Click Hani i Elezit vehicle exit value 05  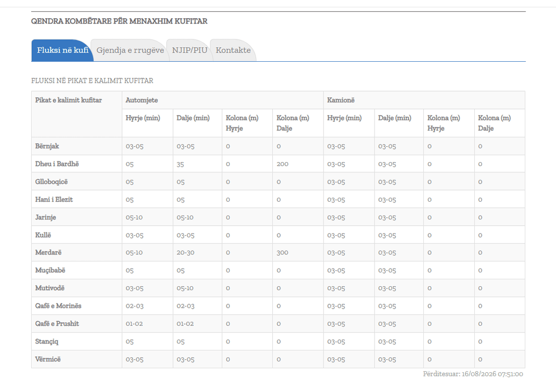[180, 199]
